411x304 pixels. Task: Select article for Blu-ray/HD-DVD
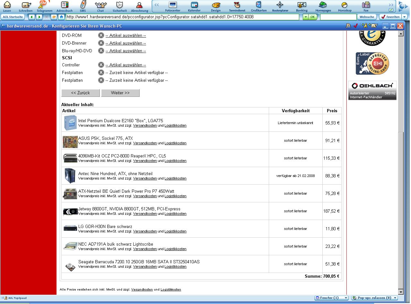126,51
